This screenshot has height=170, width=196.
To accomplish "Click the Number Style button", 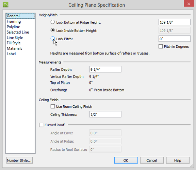I will pos(19,160).
